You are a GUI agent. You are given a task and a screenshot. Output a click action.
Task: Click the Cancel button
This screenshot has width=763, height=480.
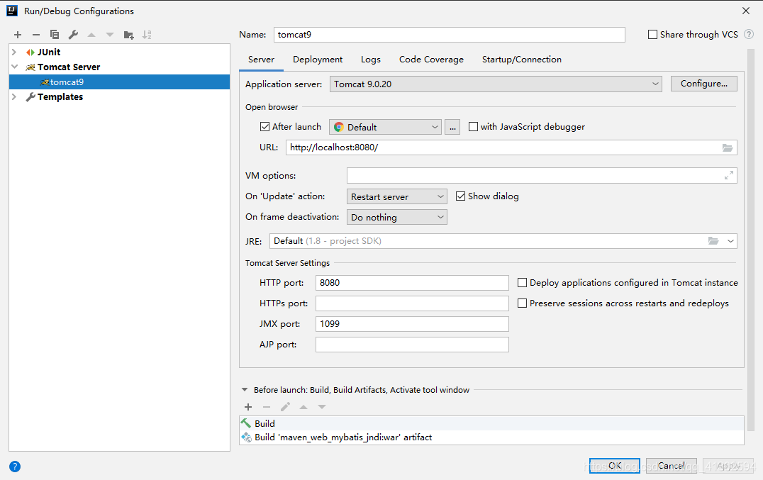click(672, 465)
